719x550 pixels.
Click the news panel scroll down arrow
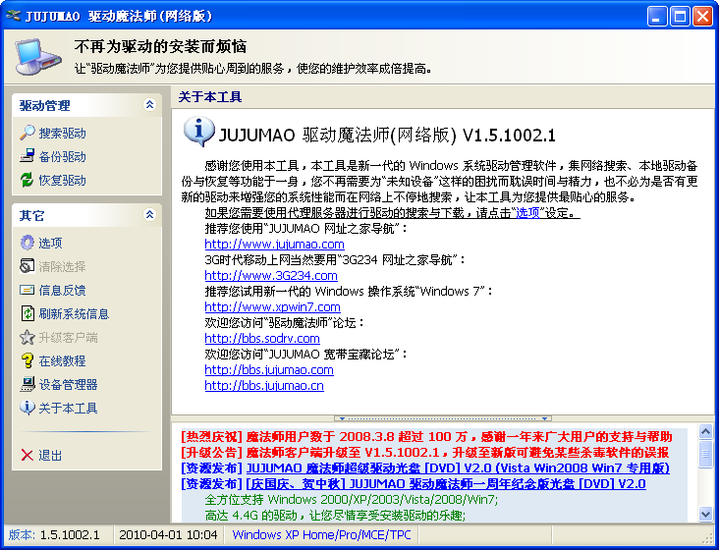(705, 514)
